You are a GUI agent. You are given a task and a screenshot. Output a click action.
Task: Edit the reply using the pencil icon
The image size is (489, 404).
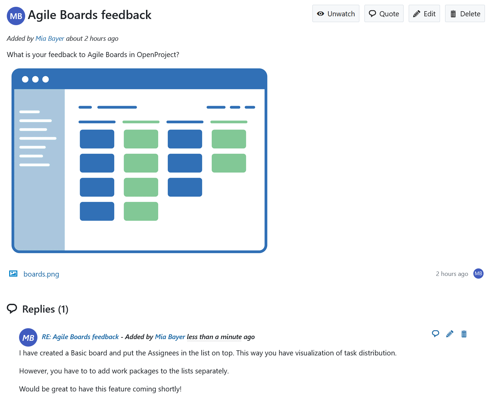click(450, 334)
